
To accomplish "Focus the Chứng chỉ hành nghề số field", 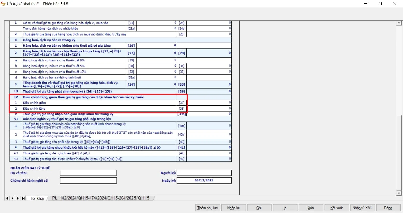I will [x=88, y=181].
